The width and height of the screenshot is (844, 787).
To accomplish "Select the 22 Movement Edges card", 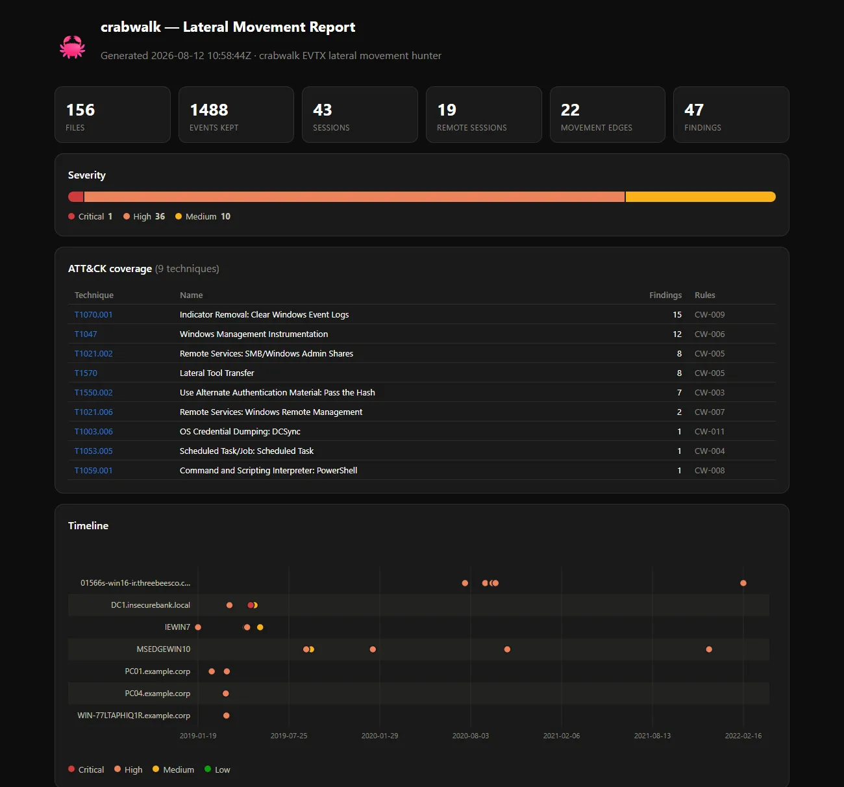I will tap(608, 115).
